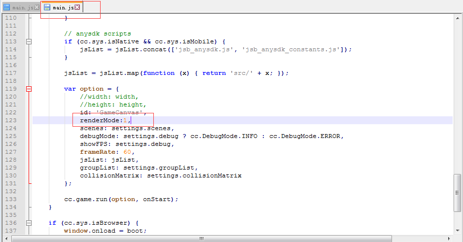This screenshot has height=242, width=463.
Task: Click line number 110 in the margin
Action: (x=11, y=18)
